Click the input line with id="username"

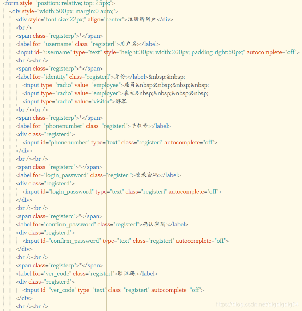[158, 52]
